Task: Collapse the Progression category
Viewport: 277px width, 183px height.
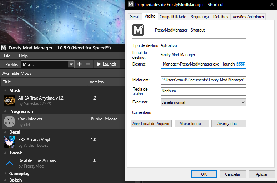Action: coord(5,111)
